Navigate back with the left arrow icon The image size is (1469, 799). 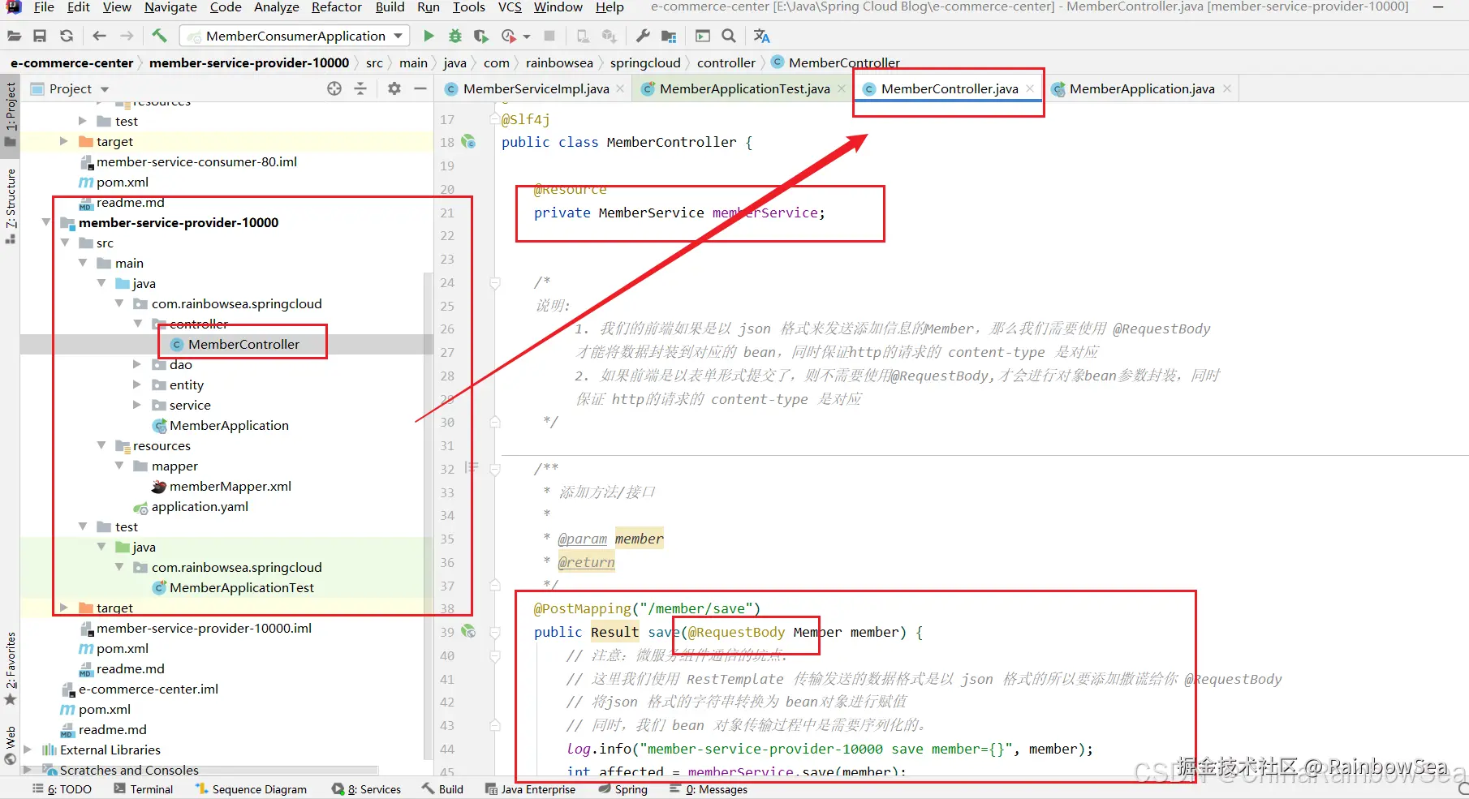pyautogui.click(x=99, y=36)
